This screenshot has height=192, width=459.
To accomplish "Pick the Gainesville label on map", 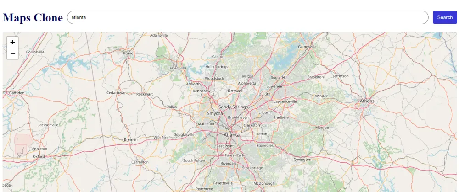I will point(308,47).
